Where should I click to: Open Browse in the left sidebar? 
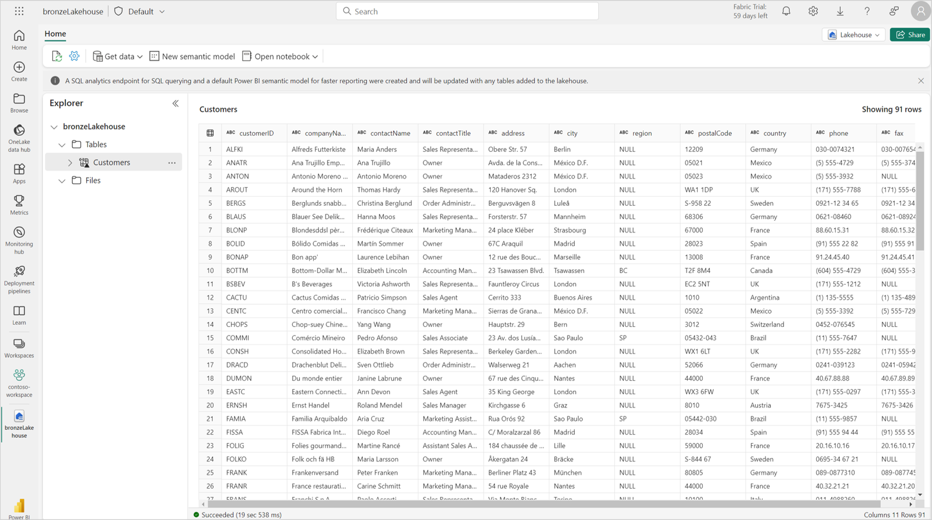[x=19, y=103]
